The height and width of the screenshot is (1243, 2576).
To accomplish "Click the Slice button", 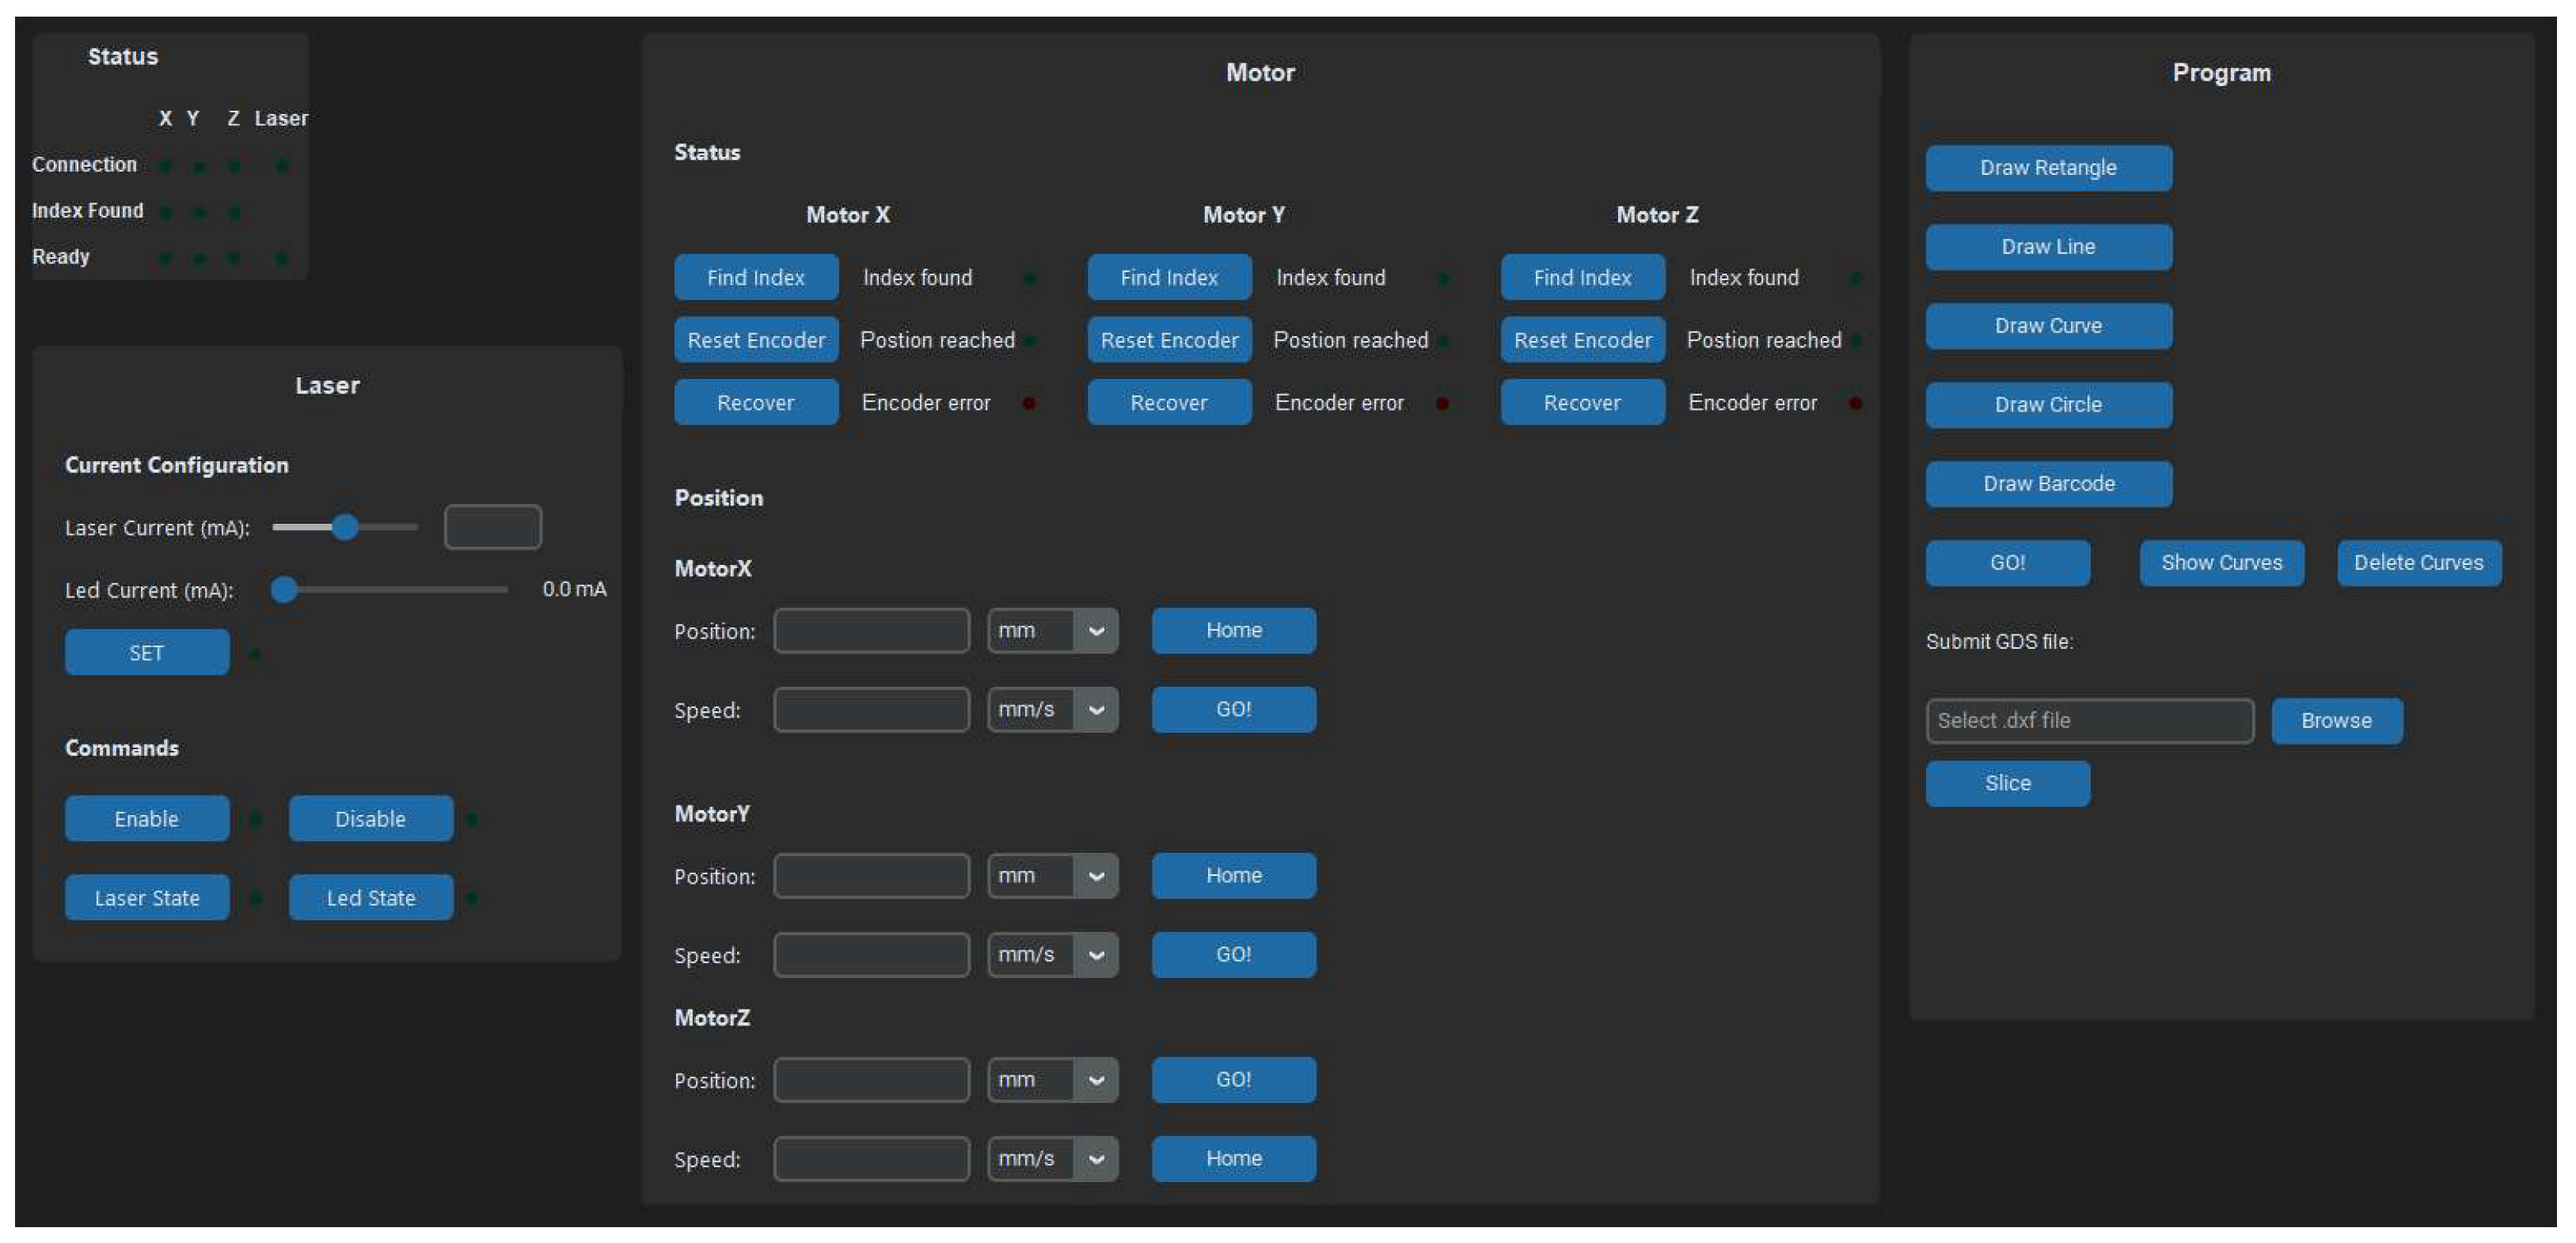I will [x=2007, y=783].
